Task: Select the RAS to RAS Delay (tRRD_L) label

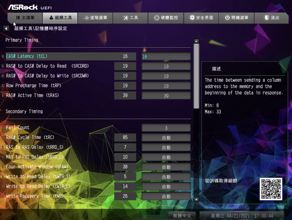Action: (x=34, y=157)
